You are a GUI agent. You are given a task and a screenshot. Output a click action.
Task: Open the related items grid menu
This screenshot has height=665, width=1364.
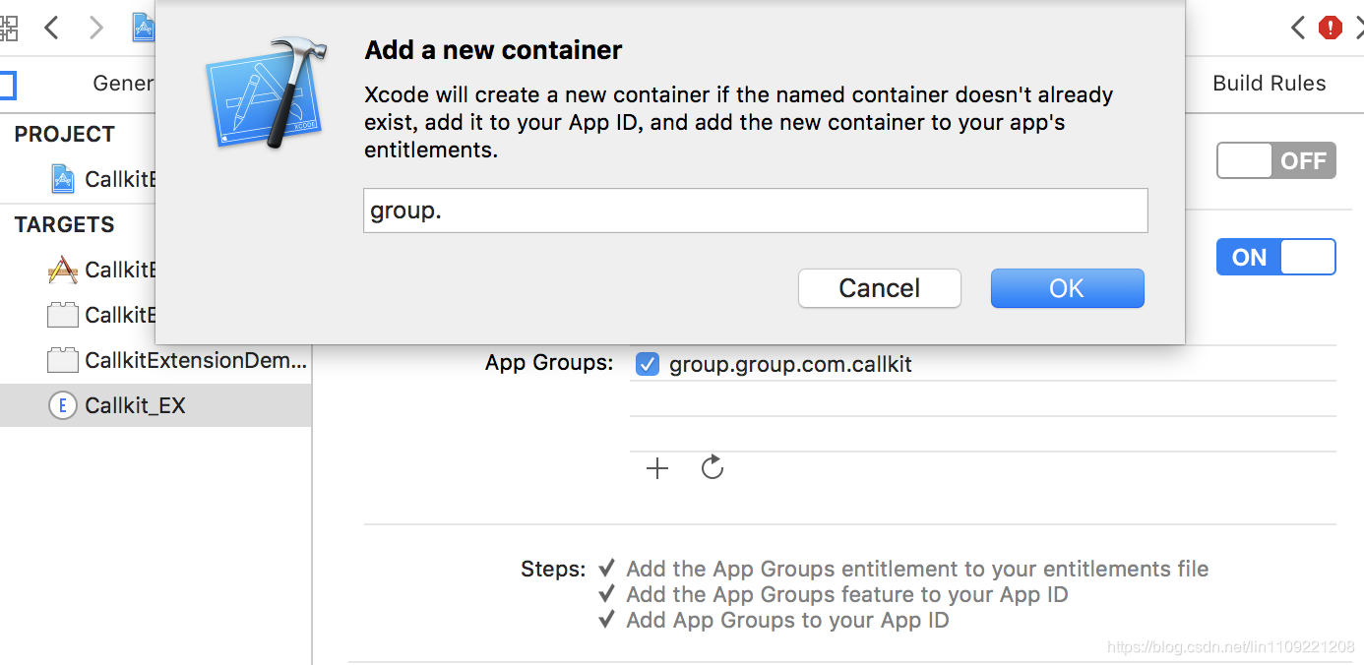(8, 28)
